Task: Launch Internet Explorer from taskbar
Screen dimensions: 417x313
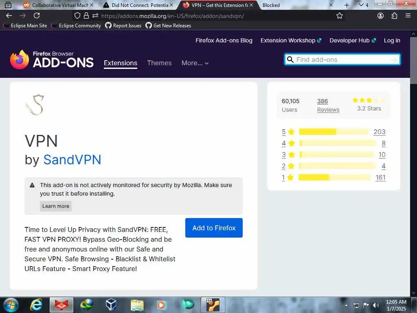Action: tap(36, 305)
